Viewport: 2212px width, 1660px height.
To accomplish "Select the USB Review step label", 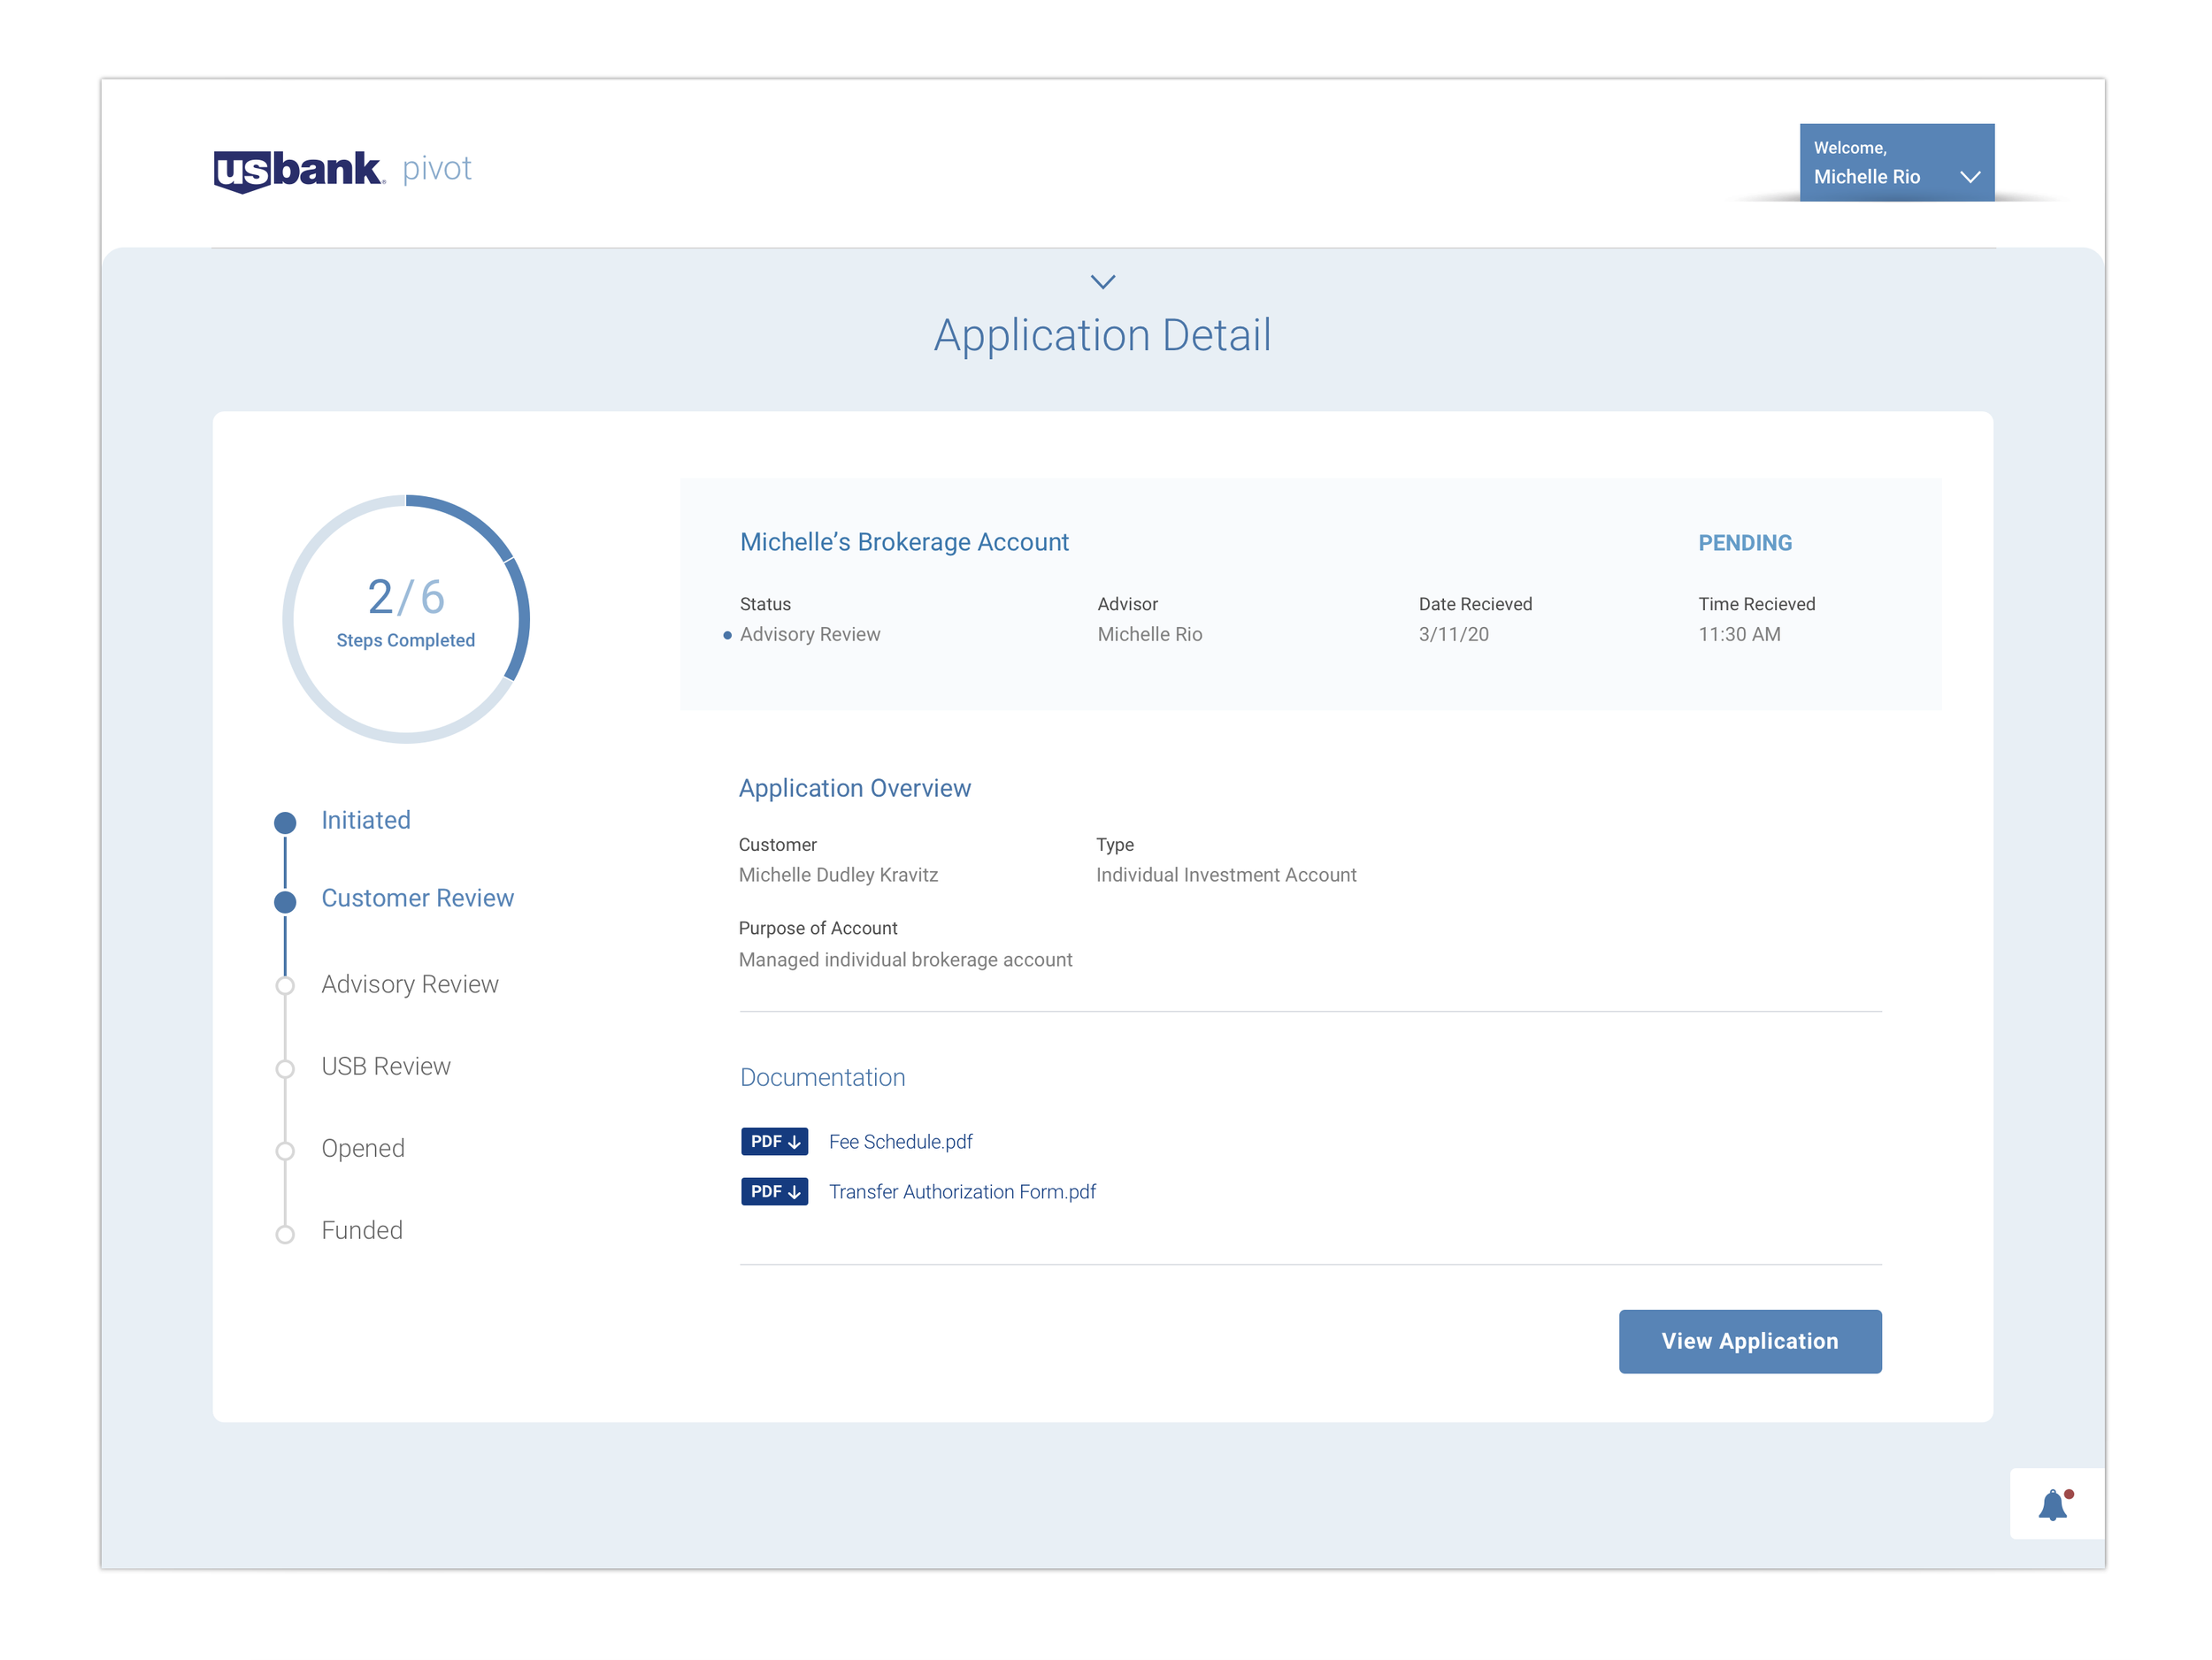I will tap(386, 1067).
